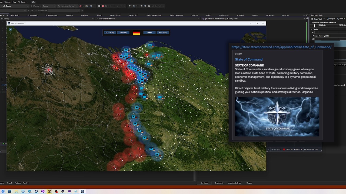Restart the debug session icon
The image size is (346, 194).
pos(106,6)
